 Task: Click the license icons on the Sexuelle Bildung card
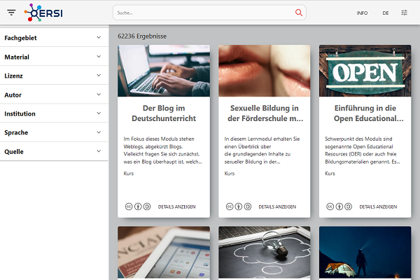[239, 206]
